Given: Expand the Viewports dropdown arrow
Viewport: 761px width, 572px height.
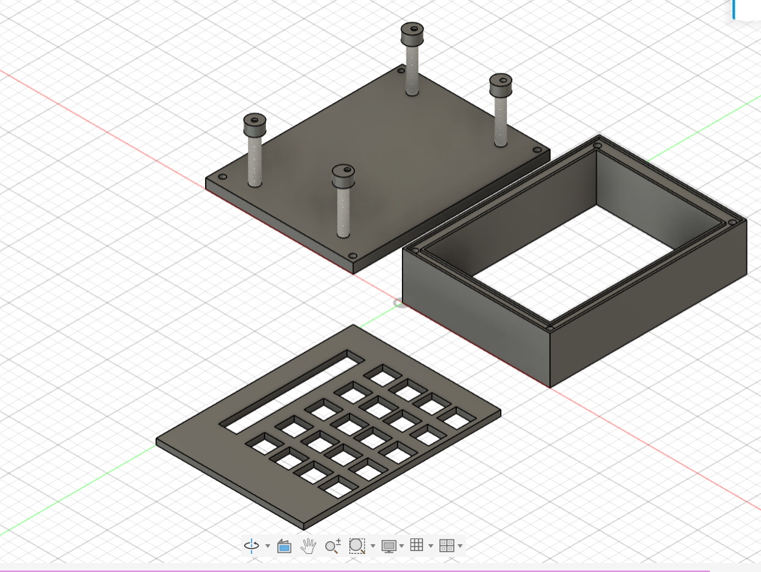Looking at the screenshot, I should pyautogui.click(x=460, y=546).
